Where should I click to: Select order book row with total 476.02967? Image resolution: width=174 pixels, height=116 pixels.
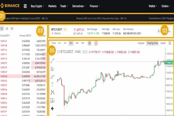[x=23, y=90]
